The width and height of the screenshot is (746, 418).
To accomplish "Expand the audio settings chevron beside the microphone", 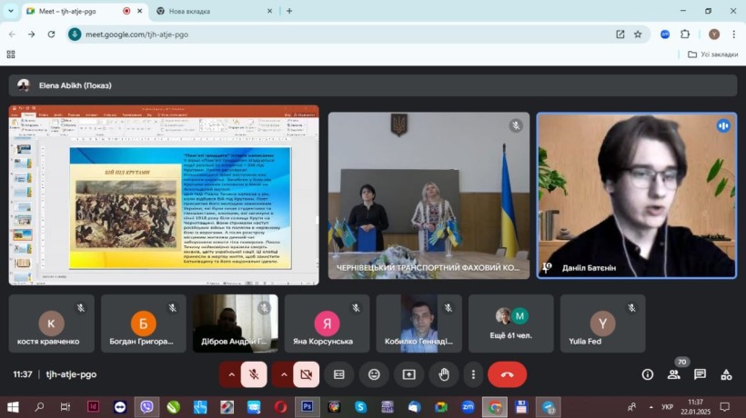I will [231, 374].
